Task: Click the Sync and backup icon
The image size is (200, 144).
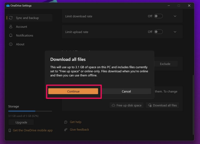Action: (x=11, y=18)
